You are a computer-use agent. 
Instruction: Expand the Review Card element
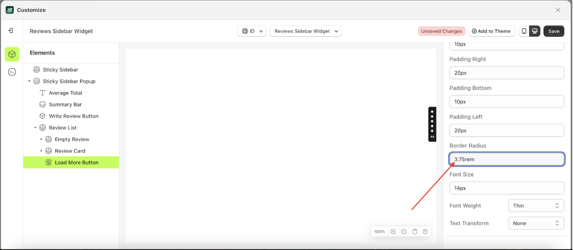tap(42, 151)
